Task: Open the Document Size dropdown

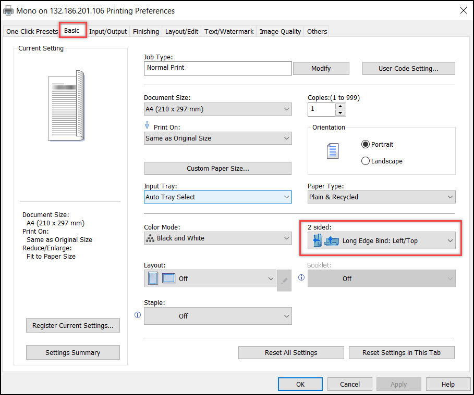Action: point(217,109)
